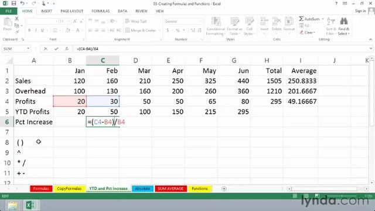Undo the last action
Screen dimensions: 375x211
(x=22, y=4)
